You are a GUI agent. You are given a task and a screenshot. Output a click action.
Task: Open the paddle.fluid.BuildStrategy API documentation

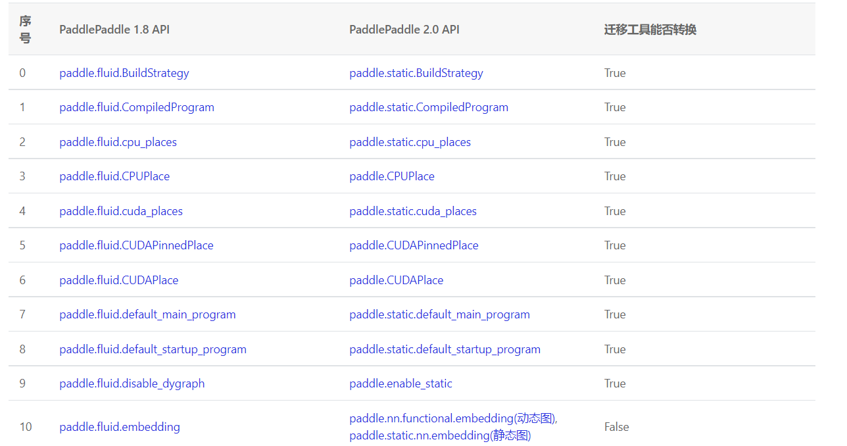(x=124, y=72)
